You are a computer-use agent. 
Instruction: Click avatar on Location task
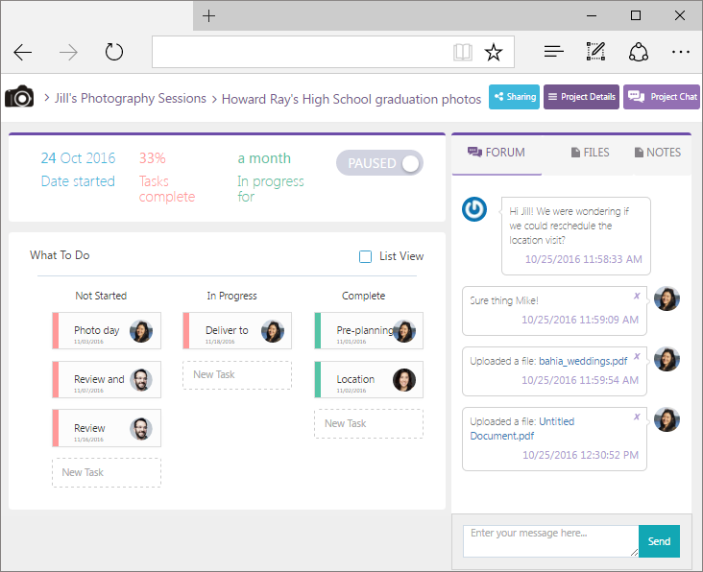click(404, 380)
